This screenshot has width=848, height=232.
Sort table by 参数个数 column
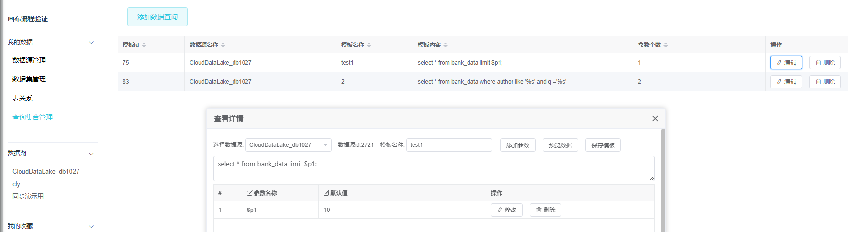pos(666,45)
